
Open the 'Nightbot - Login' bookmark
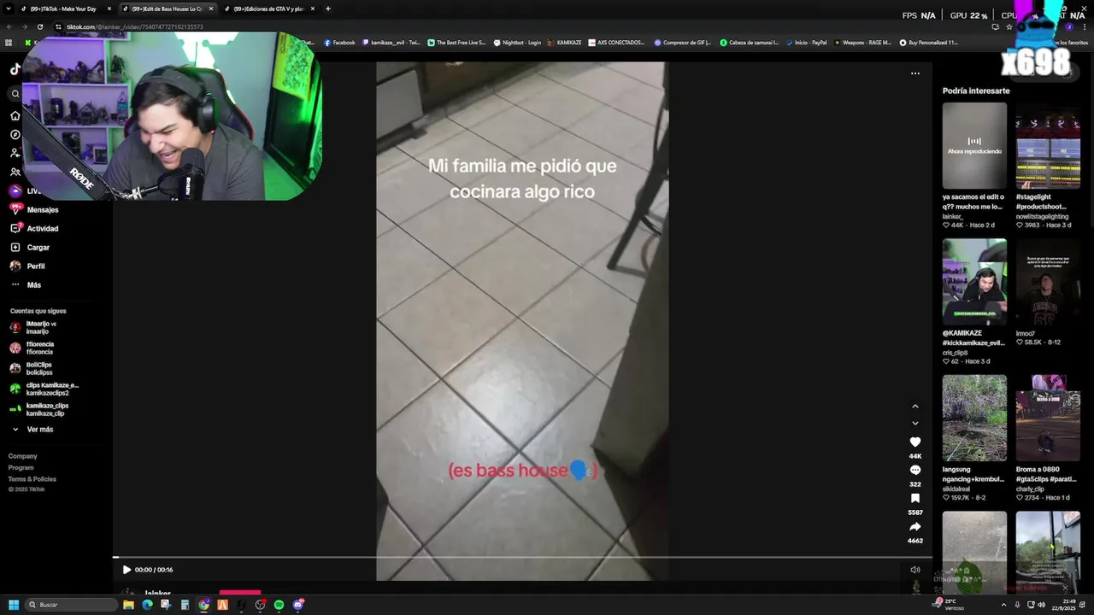click(x=517, y=43)
